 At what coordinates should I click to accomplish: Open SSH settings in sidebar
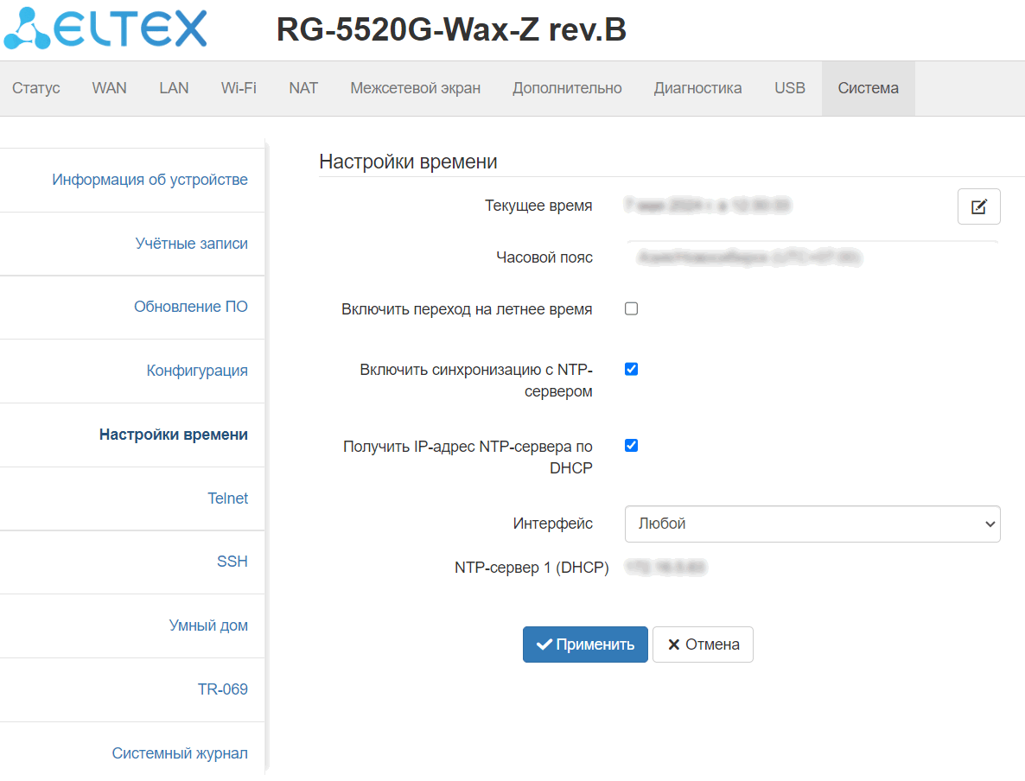click(232, 562)
